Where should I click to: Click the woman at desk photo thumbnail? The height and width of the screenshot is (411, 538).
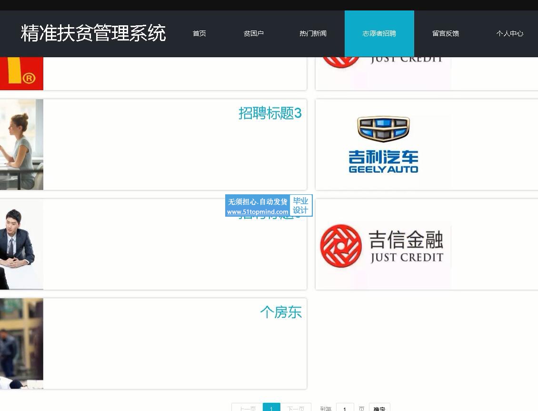[x=21, y=144]
